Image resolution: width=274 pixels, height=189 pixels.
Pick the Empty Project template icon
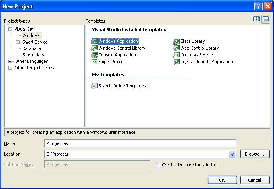tap(95, 62)
